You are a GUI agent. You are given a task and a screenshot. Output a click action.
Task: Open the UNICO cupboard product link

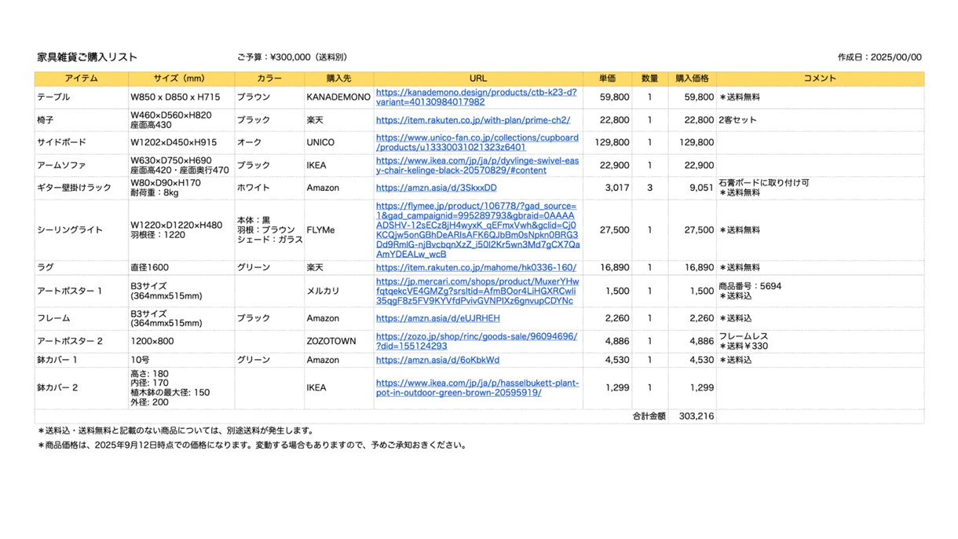477,142
